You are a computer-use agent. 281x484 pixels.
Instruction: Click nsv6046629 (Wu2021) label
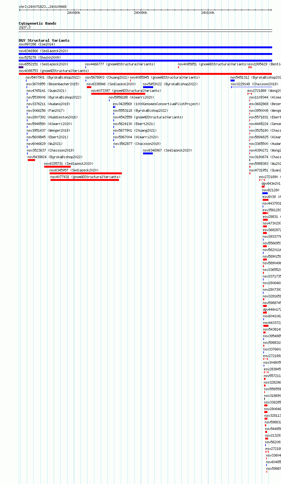45,144
